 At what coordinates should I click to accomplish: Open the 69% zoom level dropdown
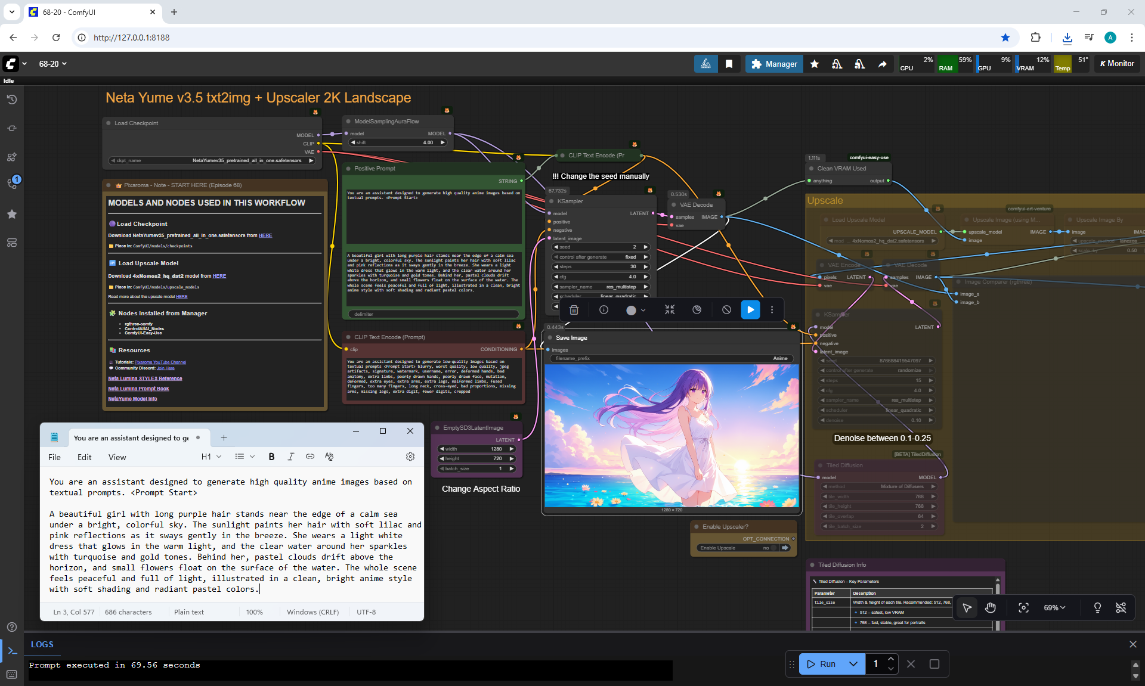[x=1054, y=607]
